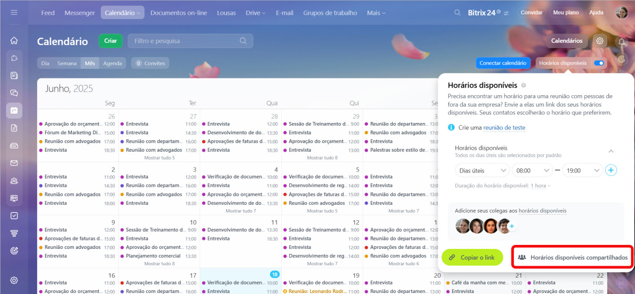Click the Calendários button

click(567, 41)
